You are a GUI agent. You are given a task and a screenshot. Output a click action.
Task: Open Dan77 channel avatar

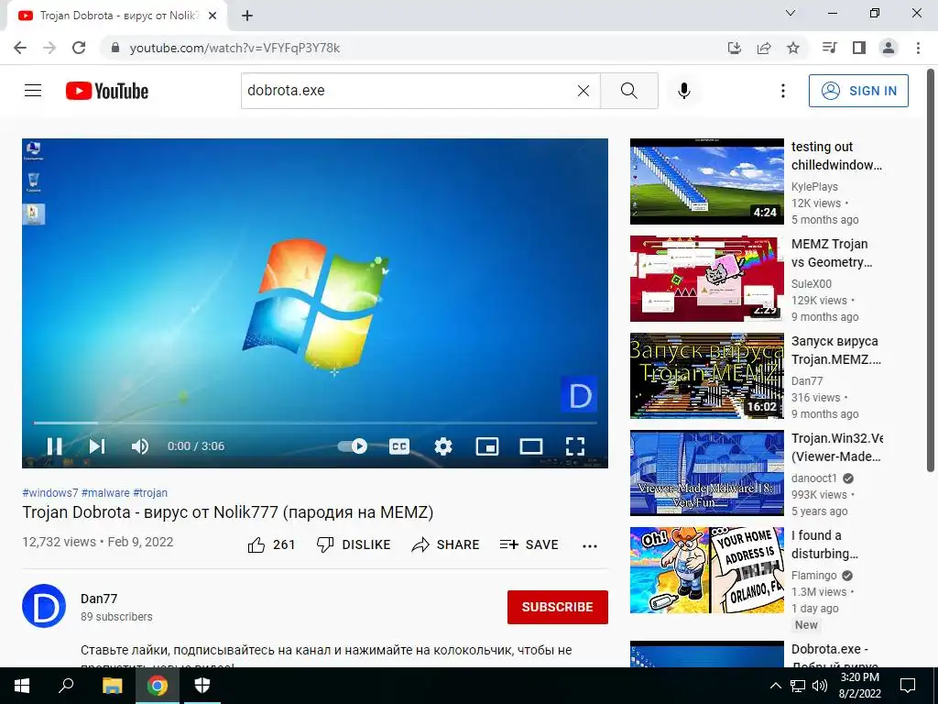tap(44, 606)
